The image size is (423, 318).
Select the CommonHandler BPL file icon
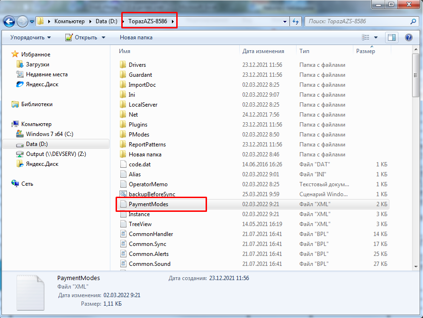(x=123, y=234)
